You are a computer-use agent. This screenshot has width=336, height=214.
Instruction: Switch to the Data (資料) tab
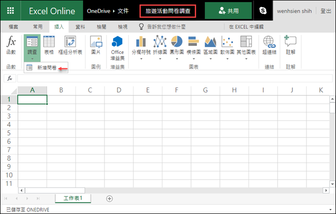[80, 27]
